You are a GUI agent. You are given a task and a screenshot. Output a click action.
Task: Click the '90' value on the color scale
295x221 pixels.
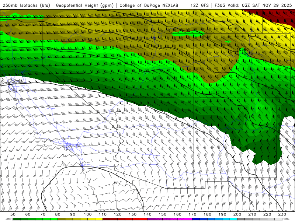(x=73, y=214)
